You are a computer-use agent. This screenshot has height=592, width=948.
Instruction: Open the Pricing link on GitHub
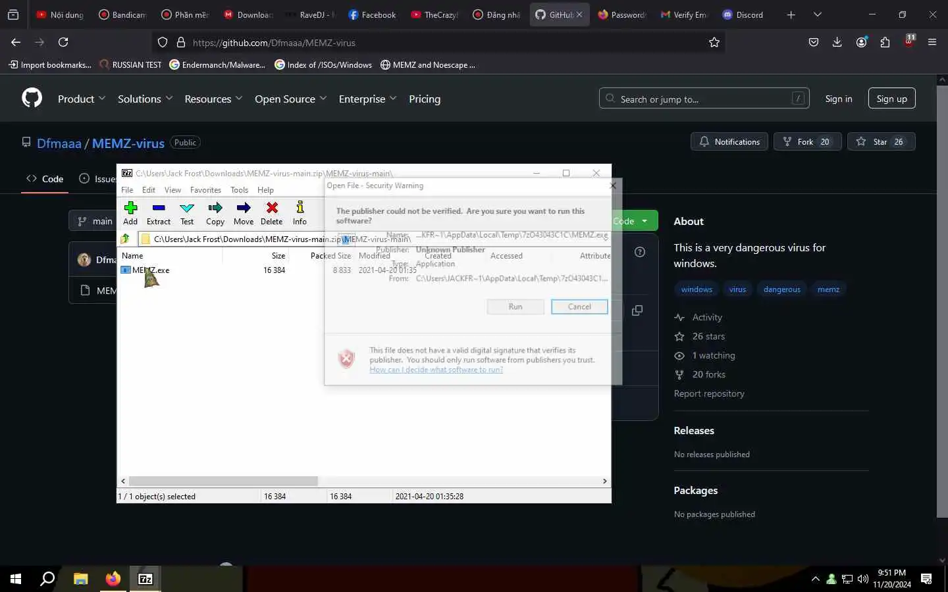(x=425, y=99)
